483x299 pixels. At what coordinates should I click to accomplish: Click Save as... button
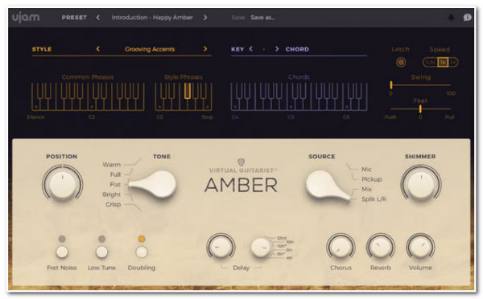pos(262,18)
